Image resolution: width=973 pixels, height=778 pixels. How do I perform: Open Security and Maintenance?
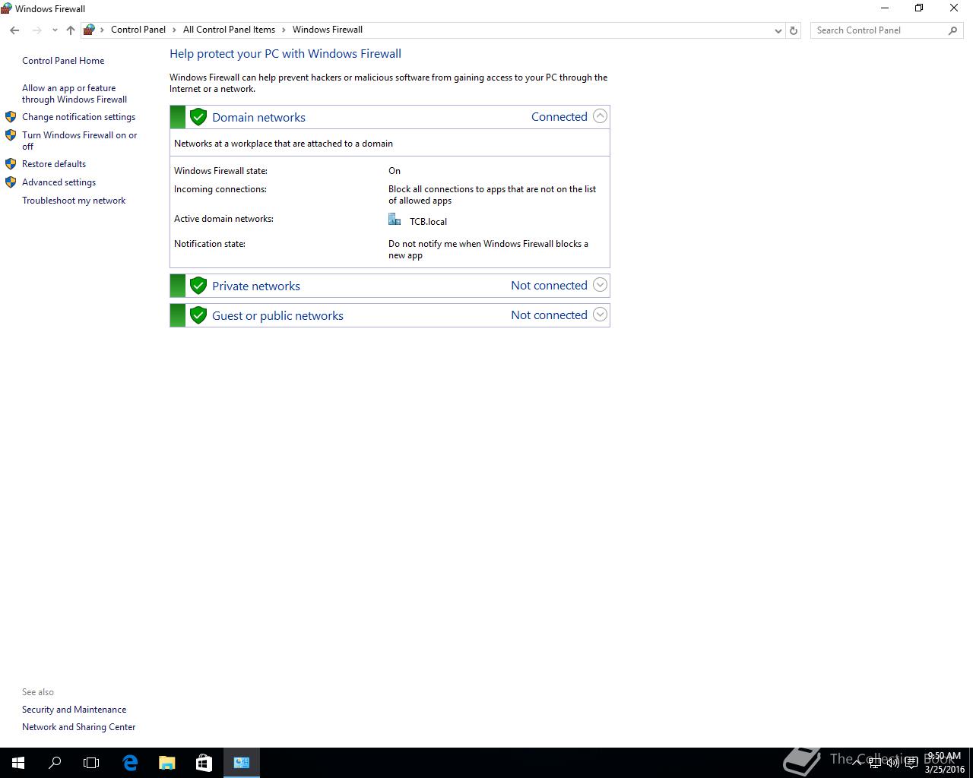[74, 710]
